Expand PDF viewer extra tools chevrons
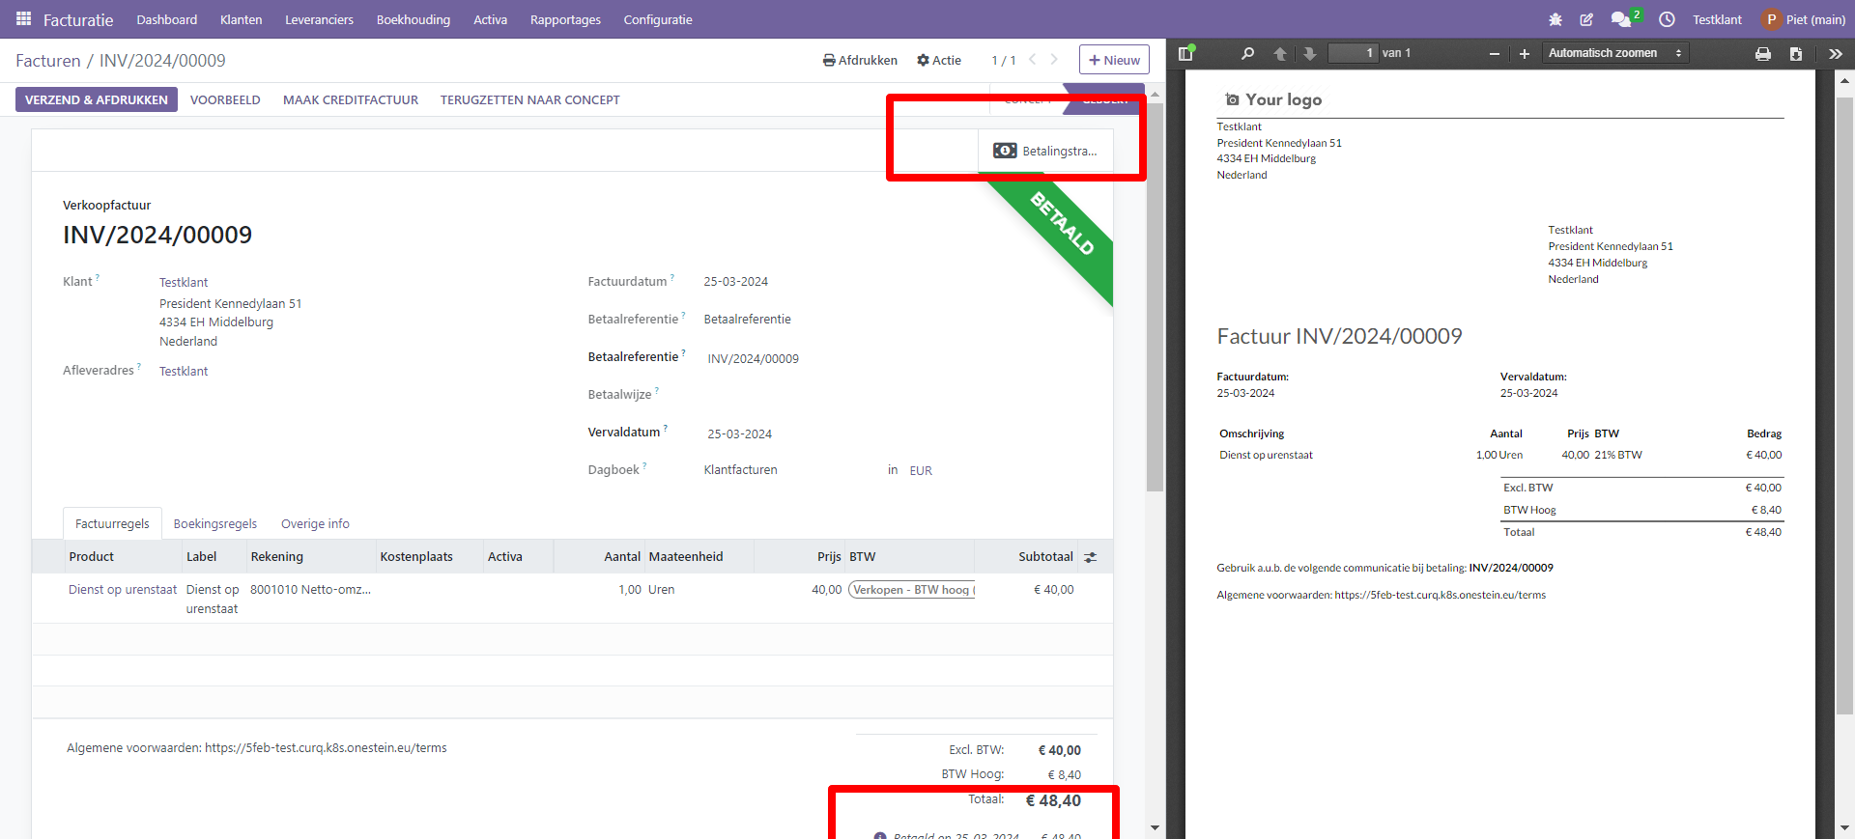1855x839 pixels. tap(1836, 54)
